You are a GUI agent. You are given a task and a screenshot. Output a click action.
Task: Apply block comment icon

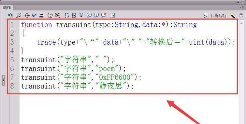89,15
